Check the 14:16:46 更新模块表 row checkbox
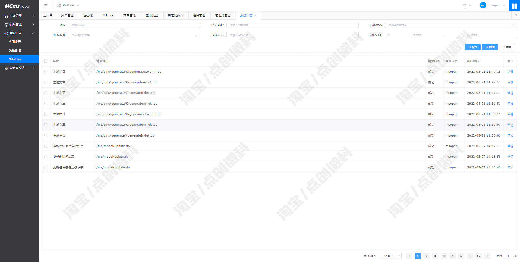The image size is (520, 262). point(46,167)
